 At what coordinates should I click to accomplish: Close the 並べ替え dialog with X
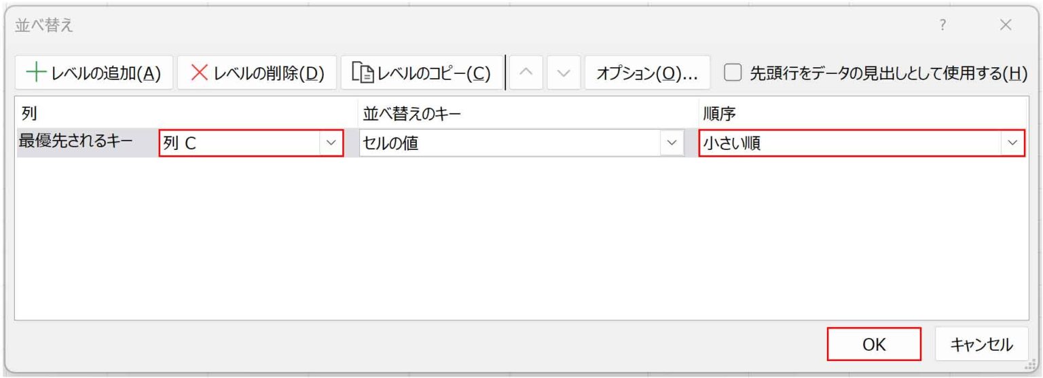click(1006, 26)
